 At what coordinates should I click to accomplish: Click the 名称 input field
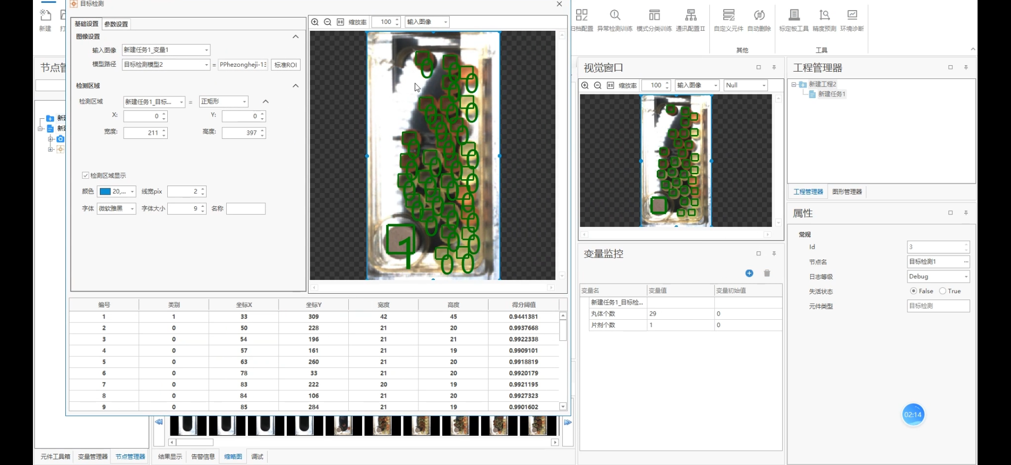click(x=246, y=208)
